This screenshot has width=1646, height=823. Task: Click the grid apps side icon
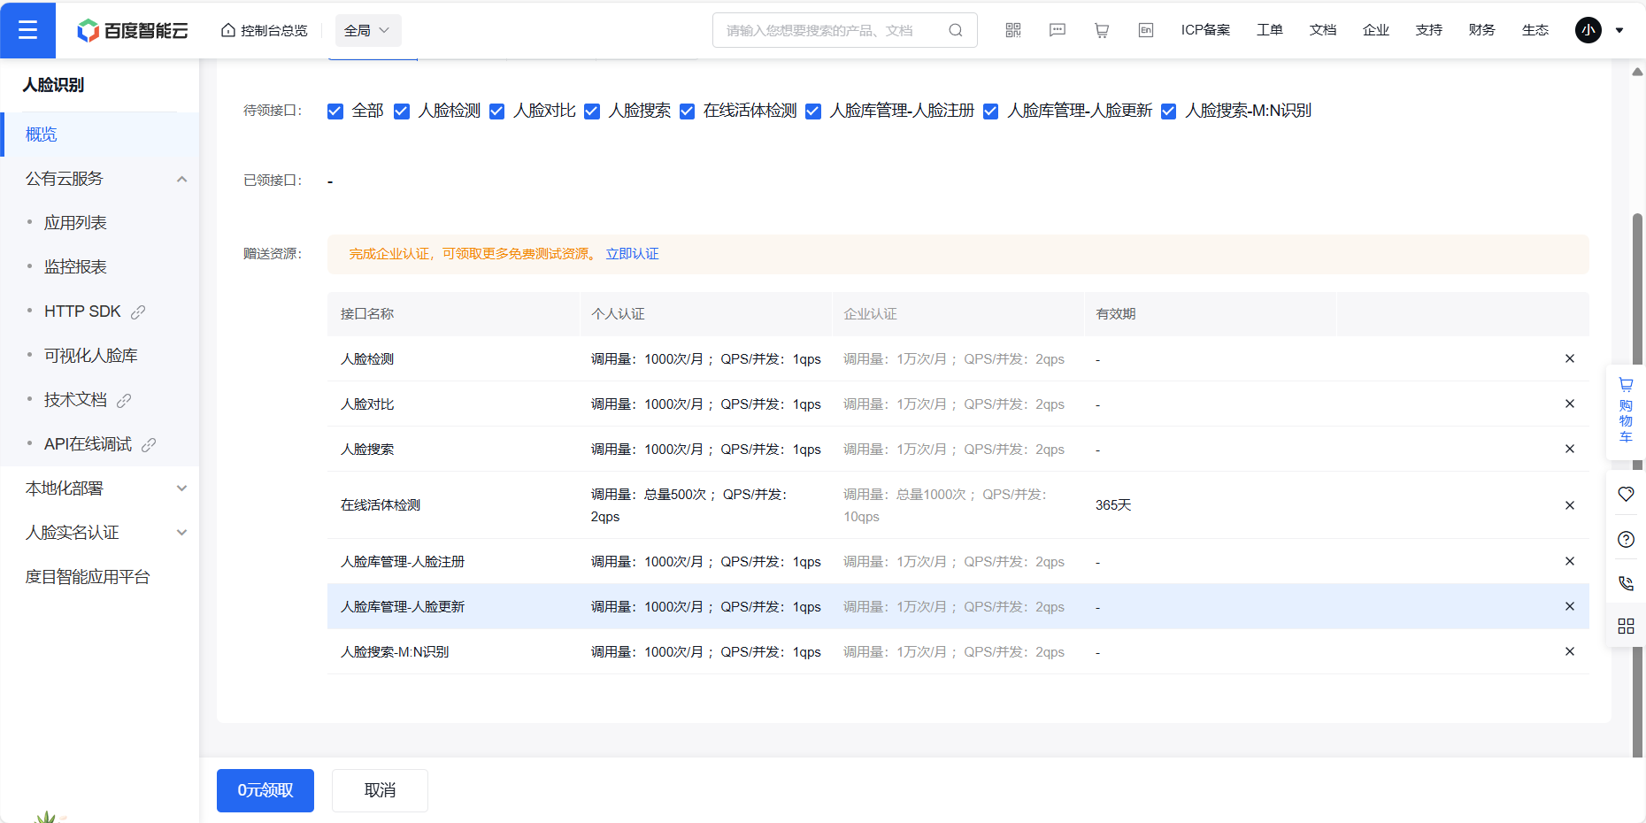click(1626, 627)
